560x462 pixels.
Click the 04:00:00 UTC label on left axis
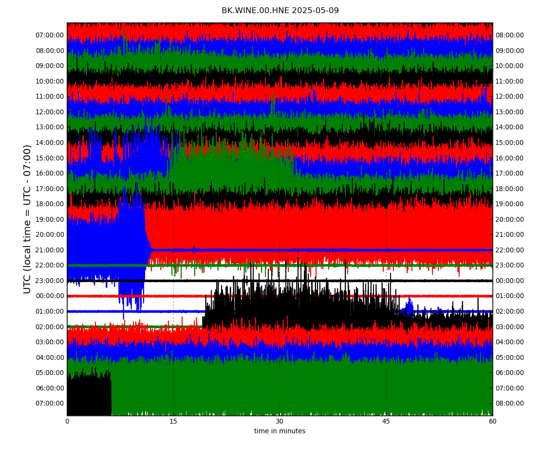[50, 357]
